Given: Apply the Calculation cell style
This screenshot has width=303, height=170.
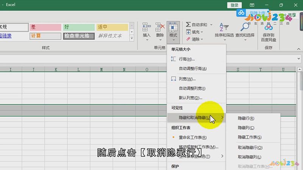Looking at the screenshot, I should click(x=45, y=36).
